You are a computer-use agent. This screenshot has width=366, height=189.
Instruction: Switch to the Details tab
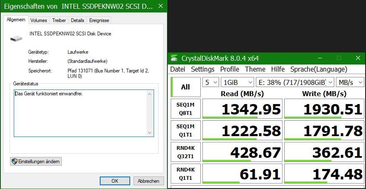coord(78,20)
